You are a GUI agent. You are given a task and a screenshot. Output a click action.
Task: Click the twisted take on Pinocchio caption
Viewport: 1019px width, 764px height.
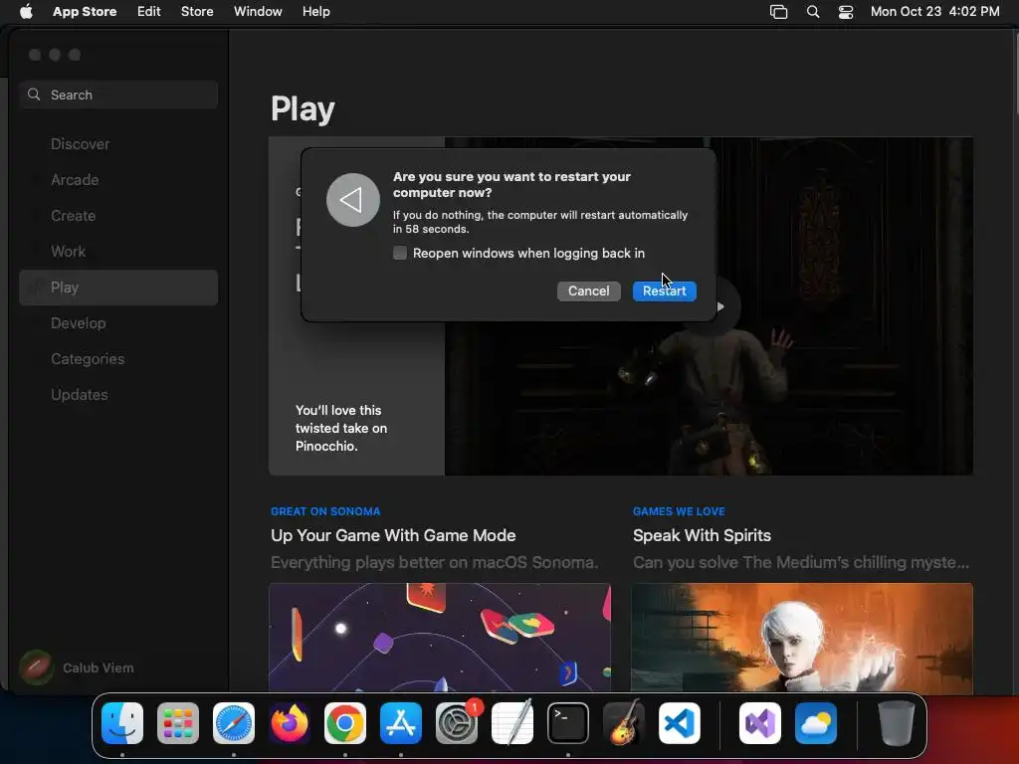click(341, 428)
